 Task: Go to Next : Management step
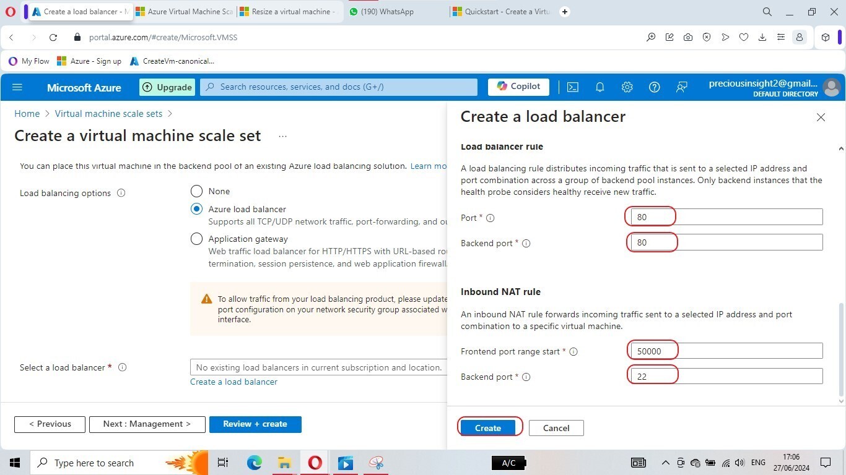point(147,424)
